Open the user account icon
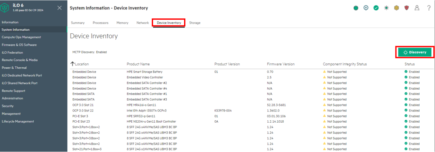This screenshot has width=435, height=152. (417, 8)
